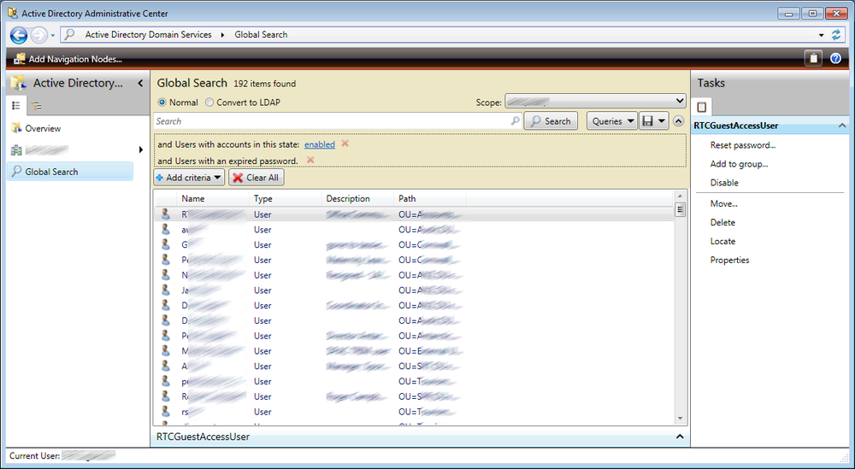Click the user icon of row starting 'M'
The image size is (855, 469).
(x=165, y=351)
